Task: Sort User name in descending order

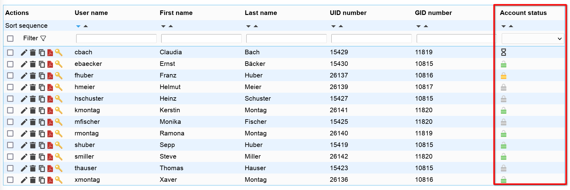Action: (x=78, y=26)
